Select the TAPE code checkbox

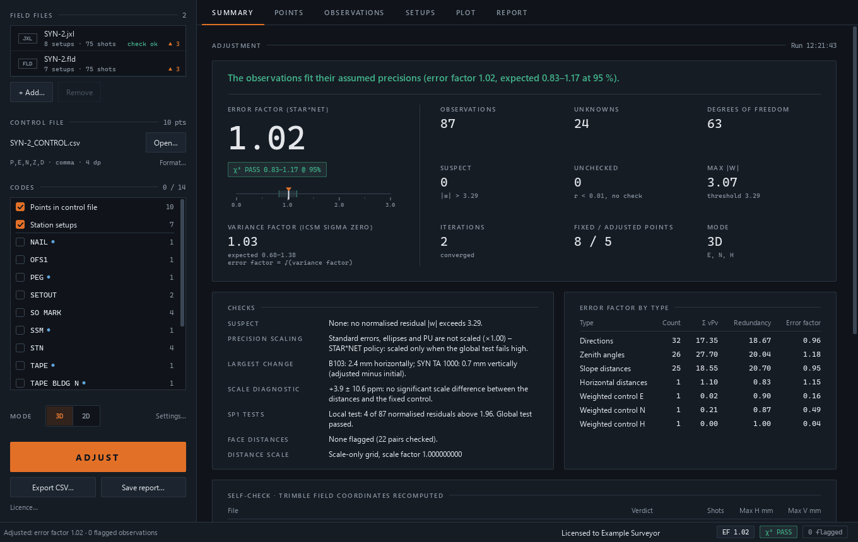point(20,366)
